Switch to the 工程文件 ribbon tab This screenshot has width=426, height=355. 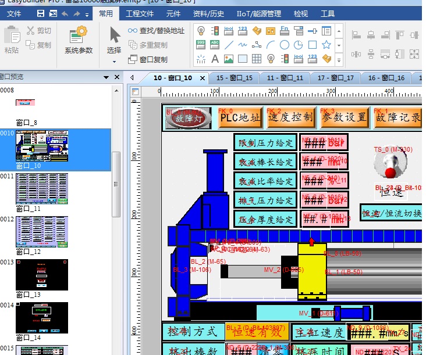[x=140, y=13]
